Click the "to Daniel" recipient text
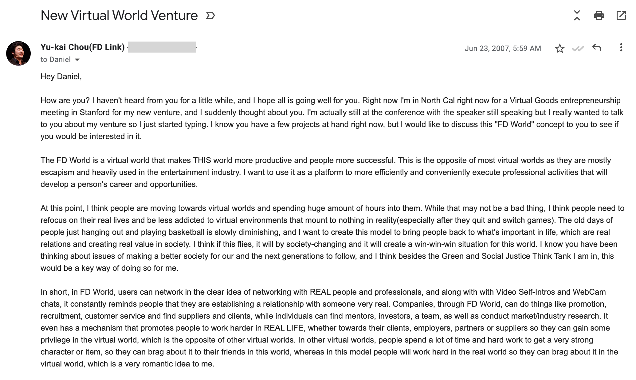 pyautogui.click(x=56, y=60)
